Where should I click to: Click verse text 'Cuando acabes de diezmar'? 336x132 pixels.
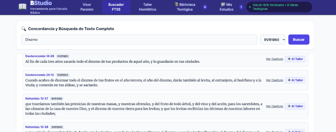[x=143, y=83]
